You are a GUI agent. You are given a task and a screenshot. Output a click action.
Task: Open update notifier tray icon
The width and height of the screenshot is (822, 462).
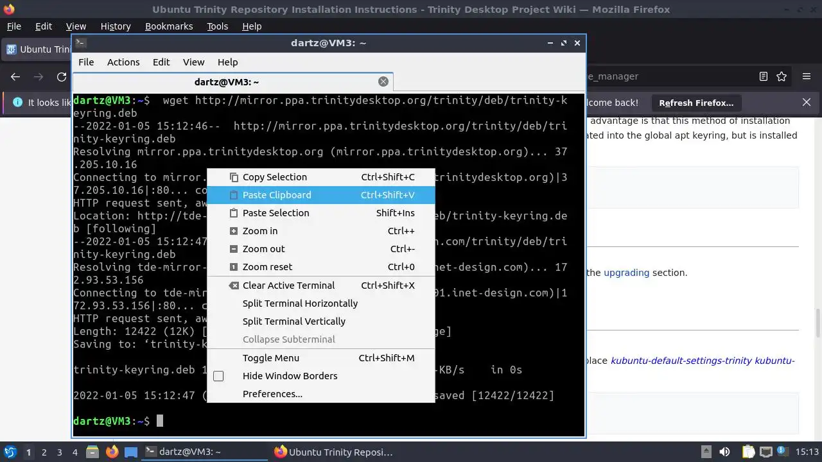(x=782, y=452)
